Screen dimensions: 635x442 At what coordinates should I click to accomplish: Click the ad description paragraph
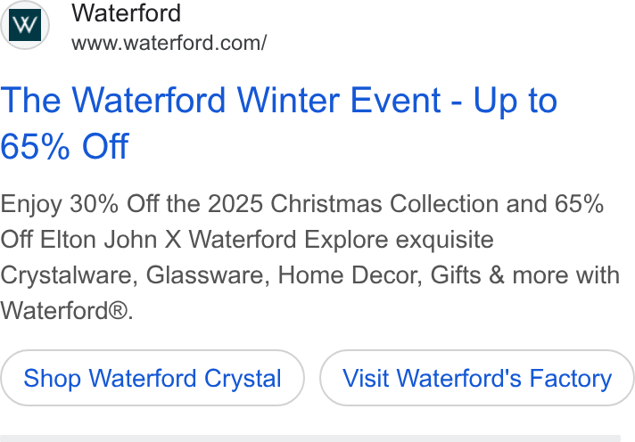[309, 257]
